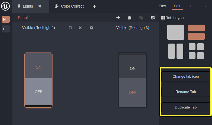Open the layers stack icon
Viewport: 212px width, 125px height.
point(153,18)
